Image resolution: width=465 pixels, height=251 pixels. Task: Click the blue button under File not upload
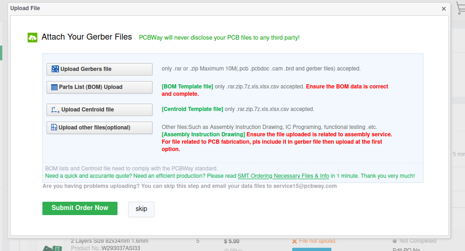click(312, 249)
